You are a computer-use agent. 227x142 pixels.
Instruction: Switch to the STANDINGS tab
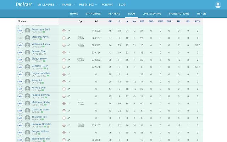pos(93,13)
